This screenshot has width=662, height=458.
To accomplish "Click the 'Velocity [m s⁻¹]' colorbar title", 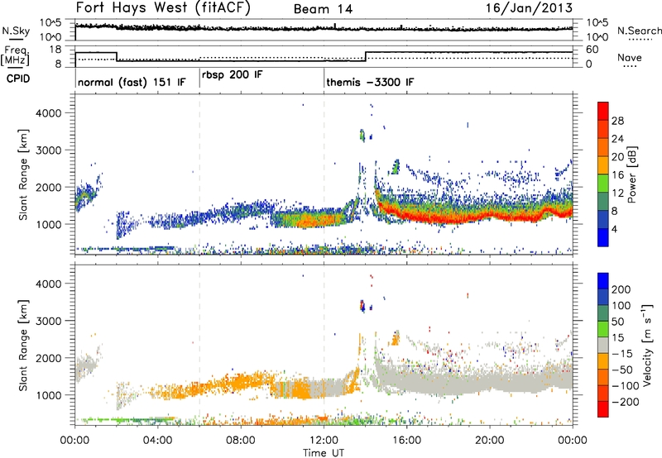I will [x=647, y=345].
